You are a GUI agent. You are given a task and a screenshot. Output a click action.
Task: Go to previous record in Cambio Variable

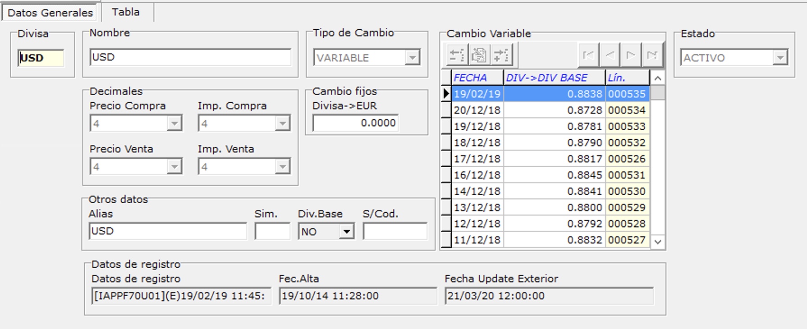[610, 55]
